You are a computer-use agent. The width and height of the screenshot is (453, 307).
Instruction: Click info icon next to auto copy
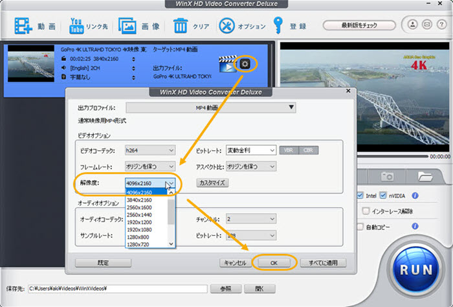(415, 226)
